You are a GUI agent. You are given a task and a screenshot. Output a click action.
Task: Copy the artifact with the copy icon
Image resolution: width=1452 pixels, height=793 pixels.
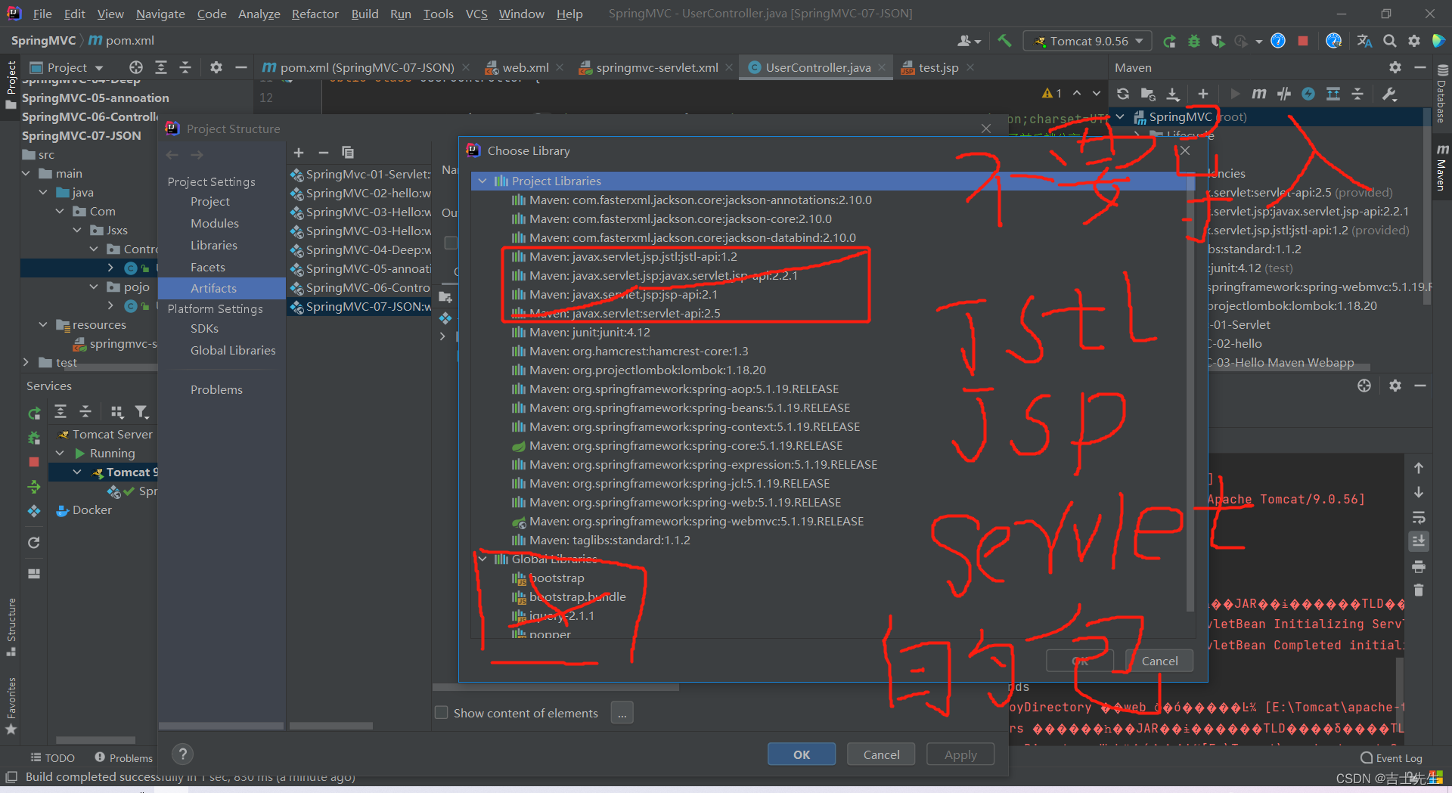click(348, 152)
